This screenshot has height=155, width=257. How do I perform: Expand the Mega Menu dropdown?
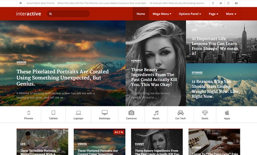(162, 14)
